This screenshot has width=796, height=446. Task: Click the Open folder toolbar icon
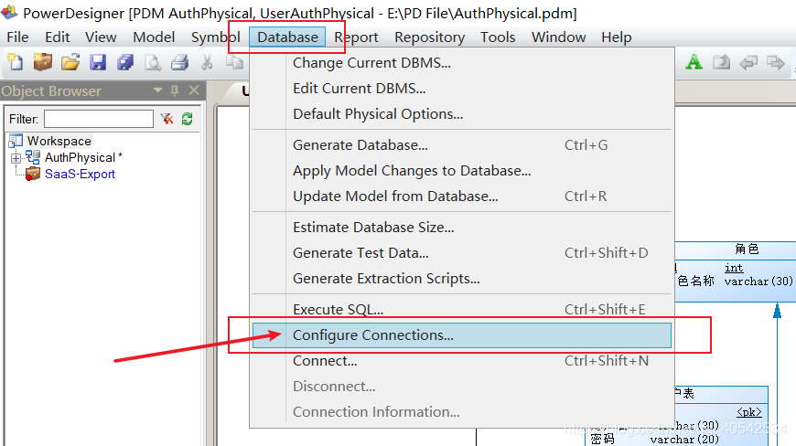point(70,62)
